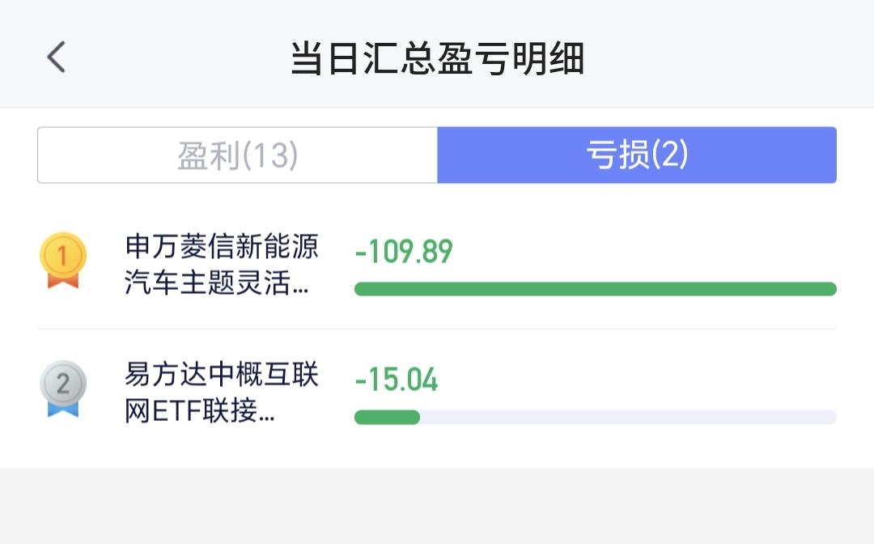Click the divider between the two fund rows
The width and height of the screenshot is (874, 544).
pyautogui.click(x=437, y=329)
